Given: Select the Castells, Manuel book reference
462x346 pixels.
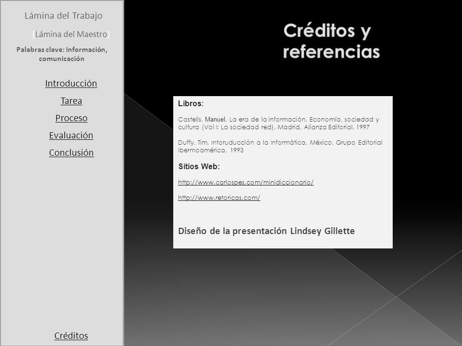Looking at the screenshot, I should point(279,124).
